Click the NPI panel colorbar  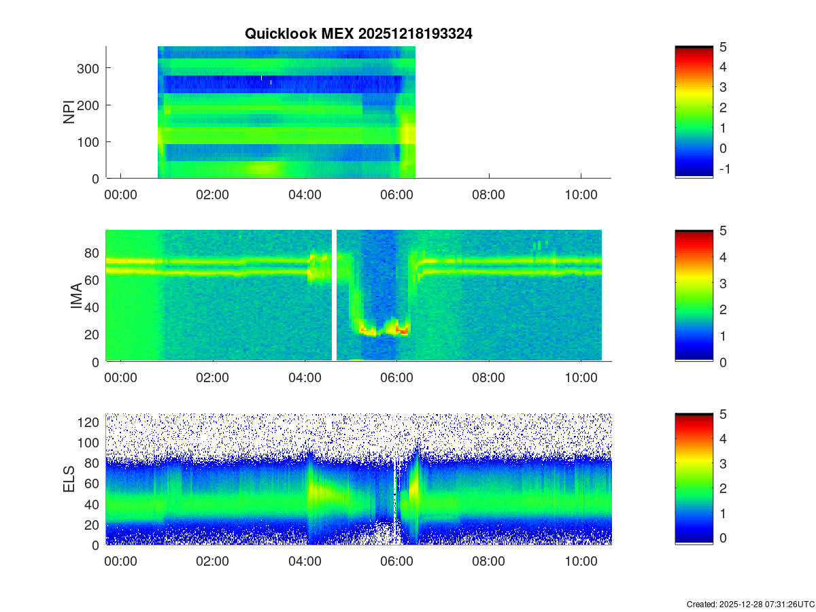(x=694, y=112)
